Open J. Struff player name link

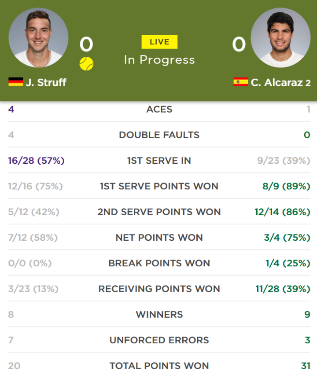click(46, 82)
